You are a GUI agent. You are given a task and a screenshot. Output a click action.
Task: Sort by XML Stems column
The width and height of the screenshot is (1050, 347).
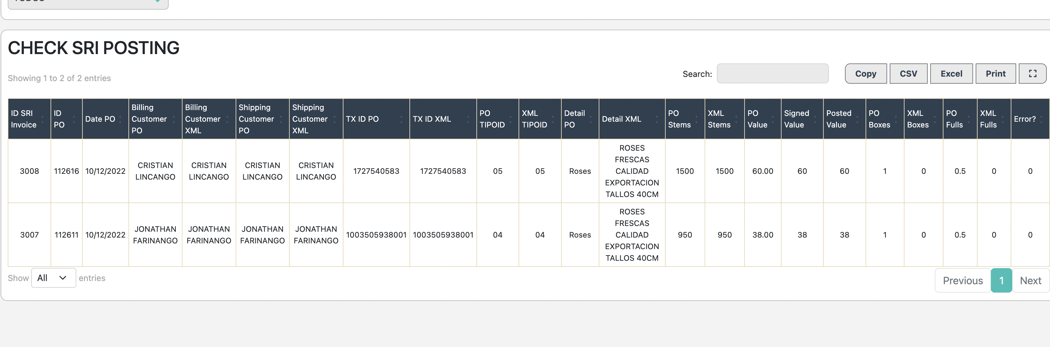point(725,119)
